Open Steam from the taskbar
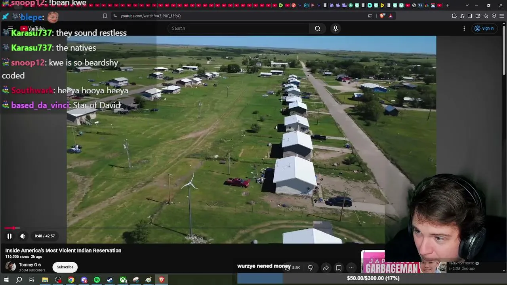 110,280
